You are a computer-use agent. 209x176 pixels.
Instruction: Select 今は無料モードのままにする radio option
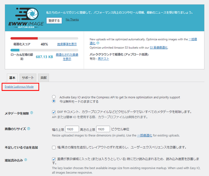tap(54, 101)
